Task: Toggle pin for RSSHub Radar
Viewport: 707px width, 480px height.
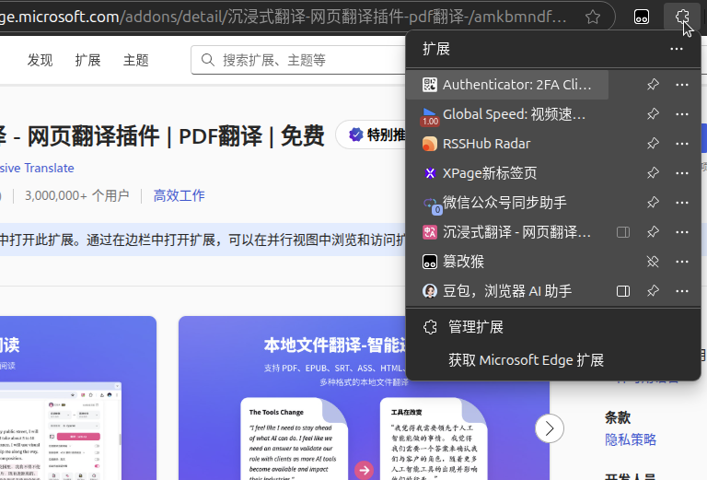Action: pyautogui.click(x=653, y=144)
